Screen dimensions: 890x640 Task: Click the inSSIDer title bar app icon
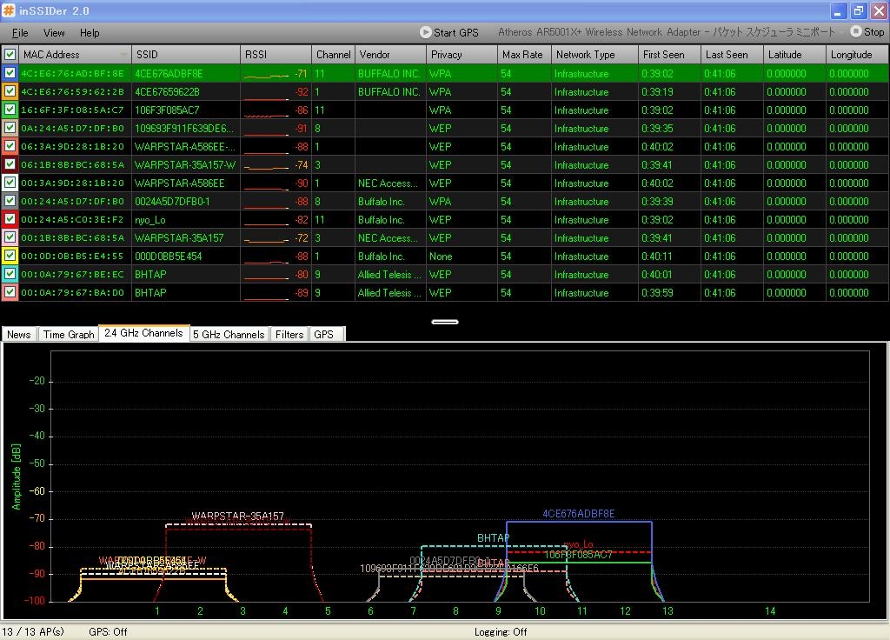coord(9,10)
